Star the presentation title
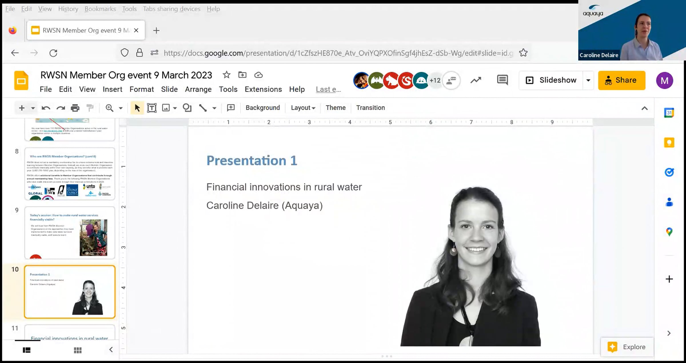 click(226, 75)
